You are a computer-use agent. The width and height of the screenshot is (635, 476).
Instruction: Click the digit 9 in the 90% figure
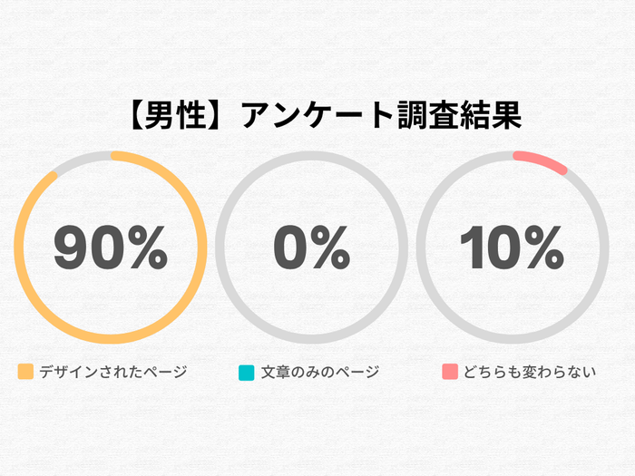click(71, 248)
